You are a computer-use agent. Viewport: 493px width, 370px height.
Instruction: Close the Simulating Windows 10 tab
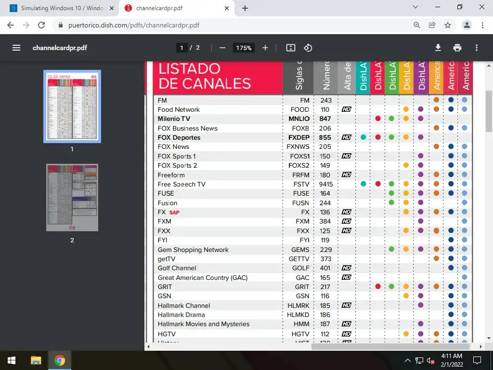click(112, 9)
